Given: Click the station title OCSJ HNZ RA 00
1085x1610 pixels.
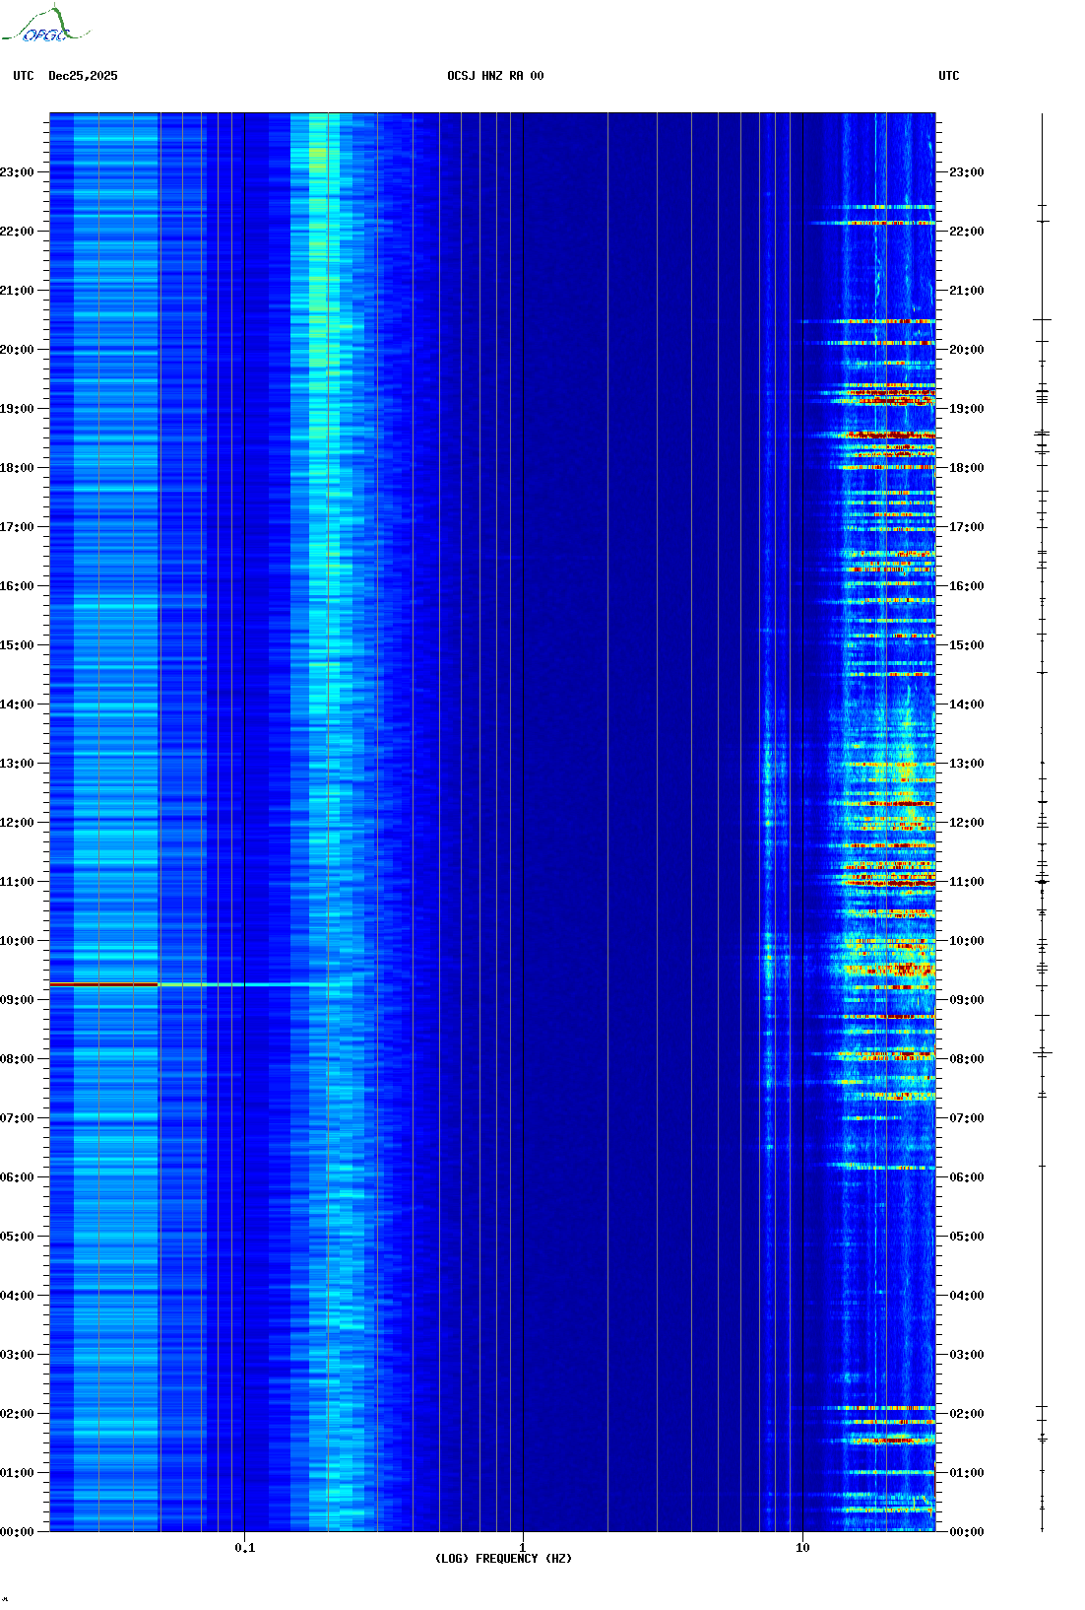Looking at the screenshot, I should click(495, 76).
